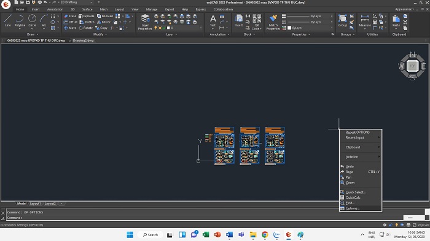Image resolution: width=430 pixels, height=241 pixels.
Task: Select the Line drawing tool
Action: (7, 21)
